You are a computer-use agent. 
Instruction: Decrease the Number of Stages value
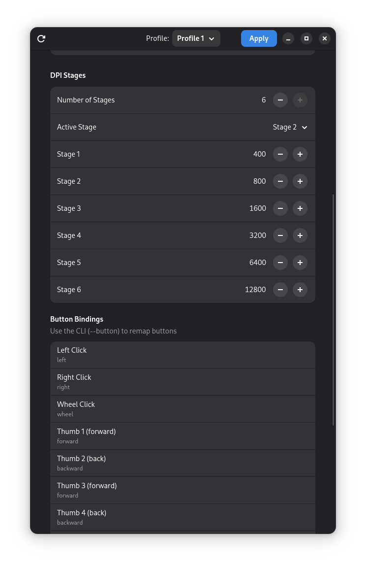[x=280, y=100]
